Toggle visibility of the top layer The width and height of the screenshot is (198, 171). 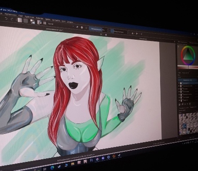179,83
